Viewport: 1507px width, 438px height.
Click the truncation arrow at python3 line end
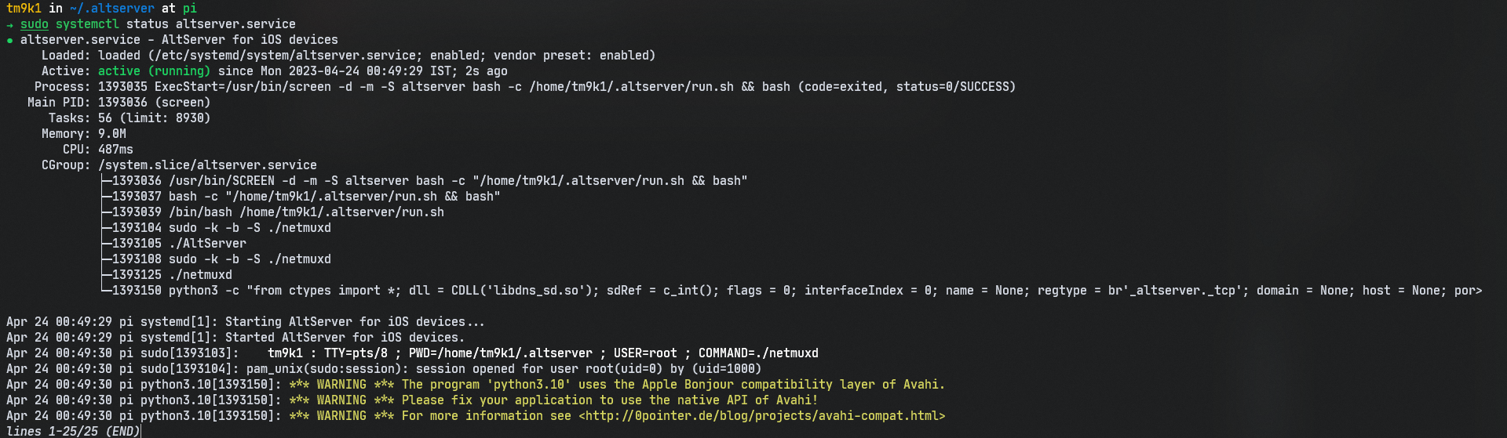point(1479,291)
